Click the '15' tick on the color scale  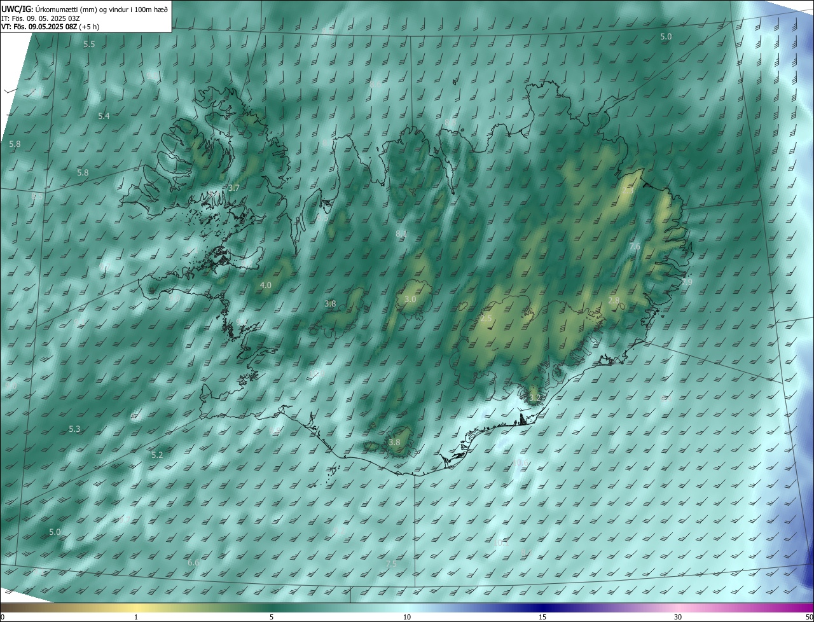click(542, 617)
